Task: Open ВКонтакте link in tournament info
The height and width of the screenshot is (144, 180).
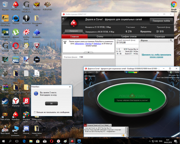Action: [x=79, y=44]
